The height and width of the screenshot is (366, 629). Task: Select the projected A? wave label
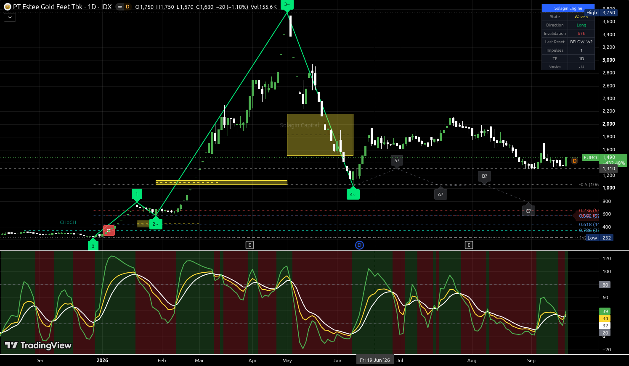click(441, 194)
